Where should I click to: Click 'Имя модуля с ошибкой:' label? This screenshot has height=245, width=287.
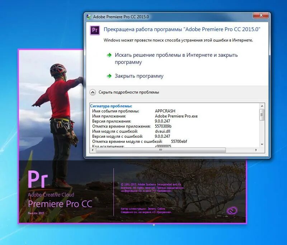coord(115,131)
